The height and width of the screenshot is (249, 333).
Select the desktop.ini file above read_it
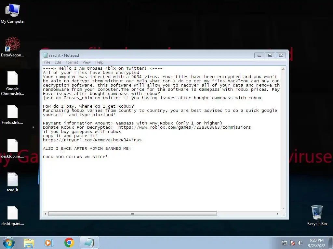coord(13,148)
